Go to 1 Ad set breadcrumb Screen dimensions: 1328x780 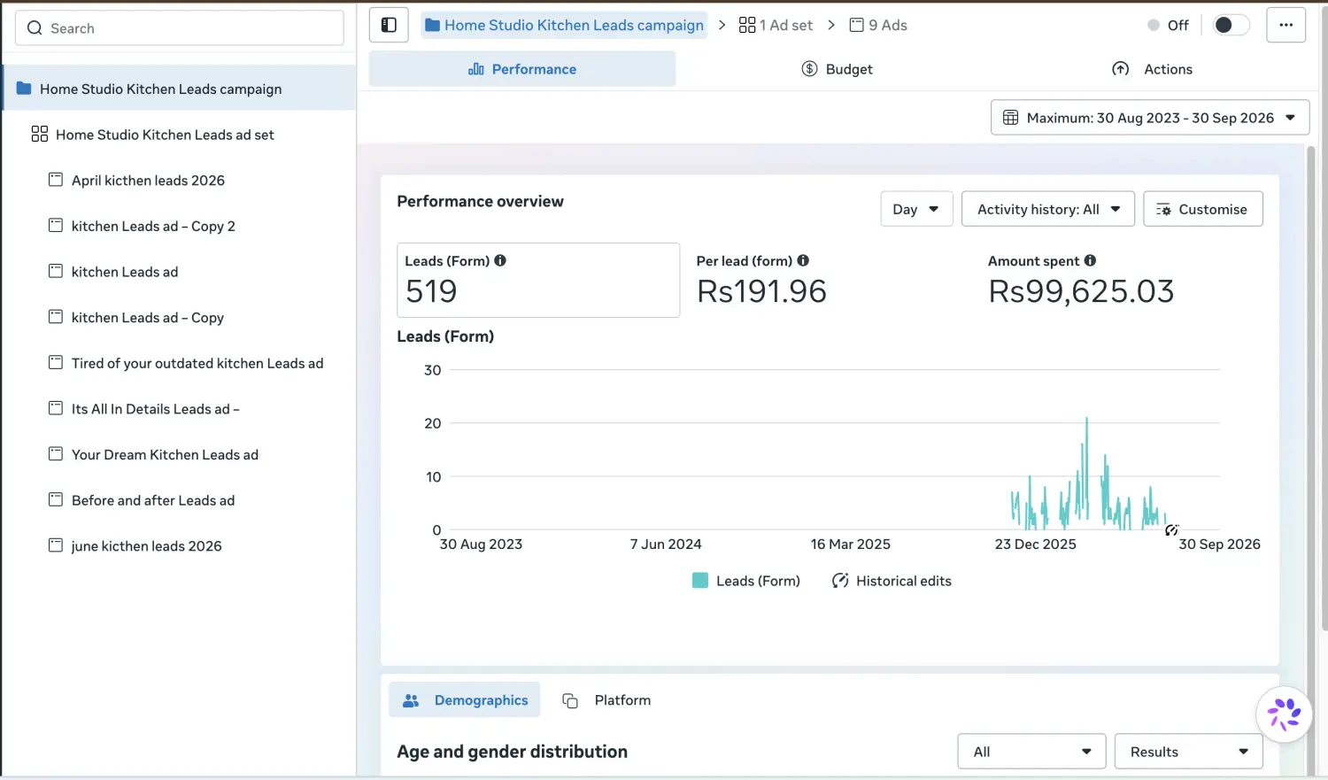[776, 25]
